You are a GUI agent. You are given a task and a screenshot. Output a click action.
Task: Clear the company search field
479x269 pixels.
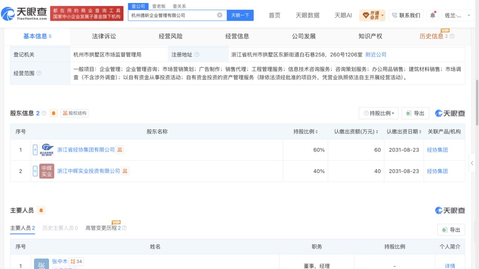[x=220, y=15]
